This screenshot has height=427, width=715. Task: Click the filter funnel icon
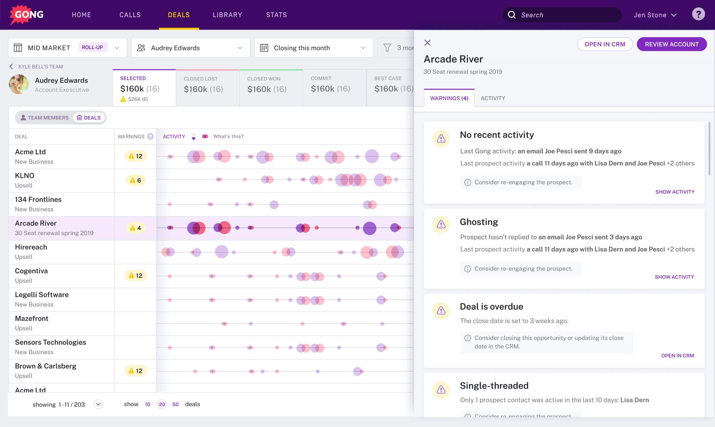pyautogui.click(x=387, y=48)
